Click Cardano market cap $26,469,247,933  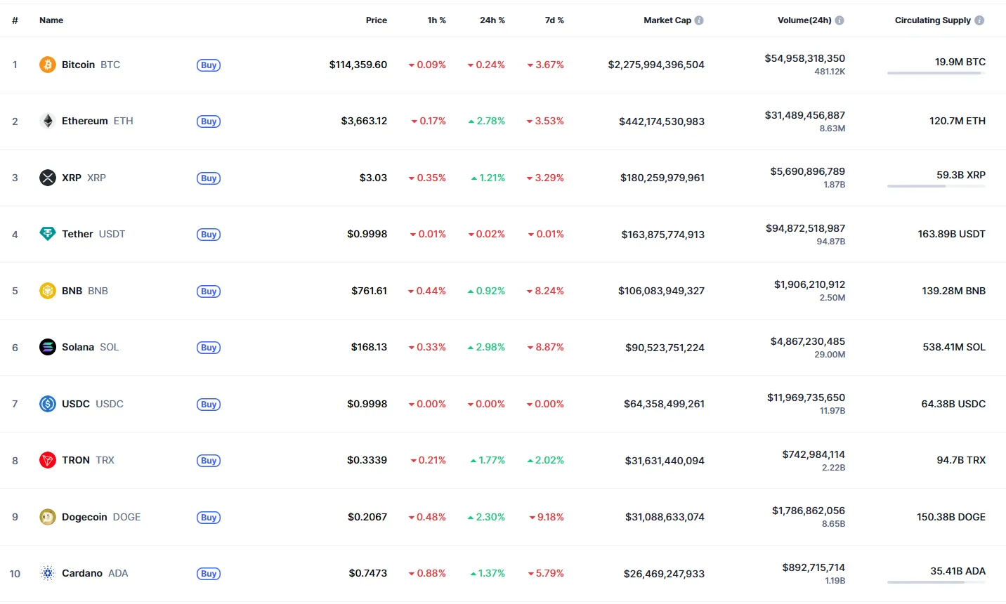[x=664, y=574]
